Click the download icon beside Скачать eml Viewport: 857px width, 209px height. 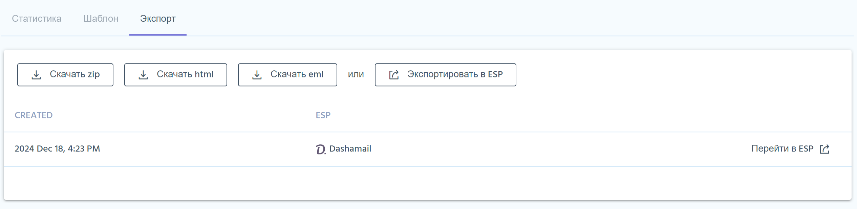tap(257, 75)
